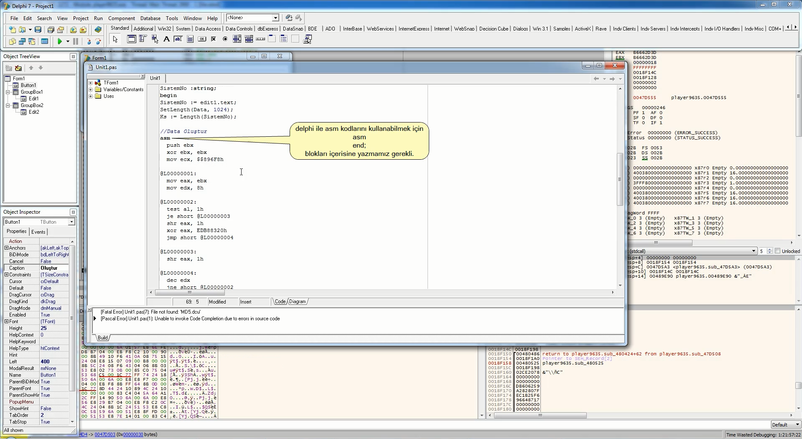This screenshot has width=802, height=439.
Task: Click the code editor vertical scrollbar thumb
Action: click(620, 179)
